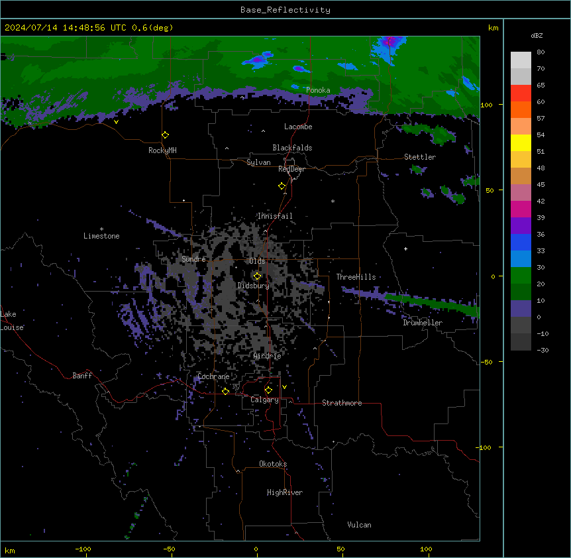Click the -30 value in dBZ legend
The width and height of the screenshot is (571, 558).
[x=543, y=350]
